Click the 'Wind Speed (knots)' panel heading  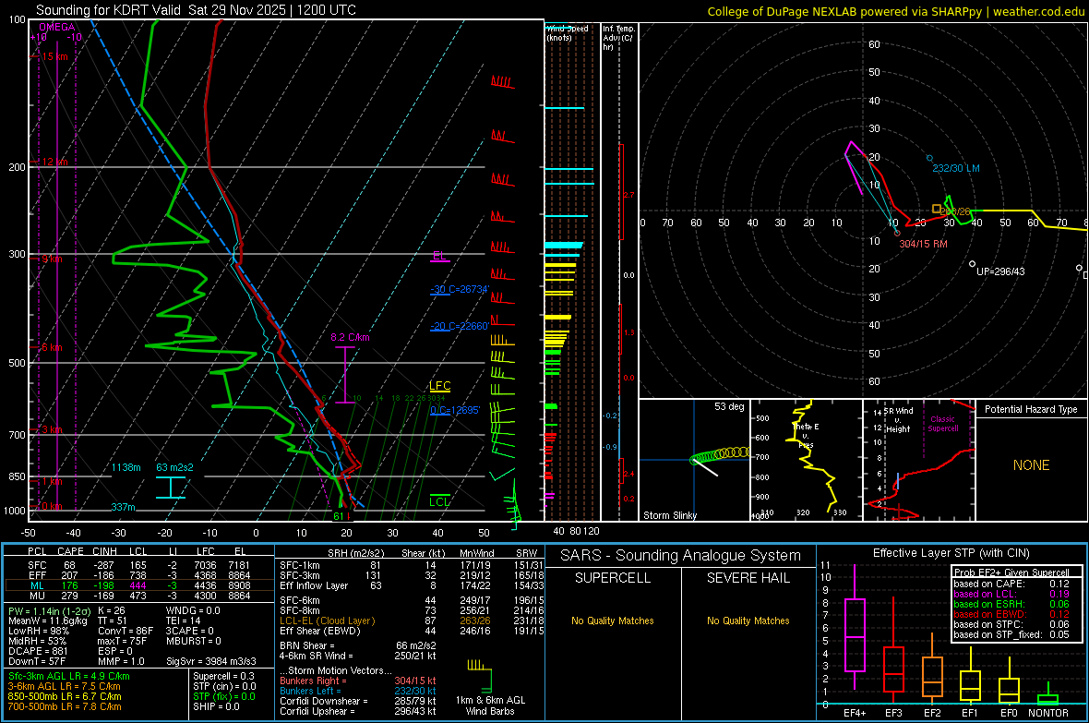pos(567,32)
